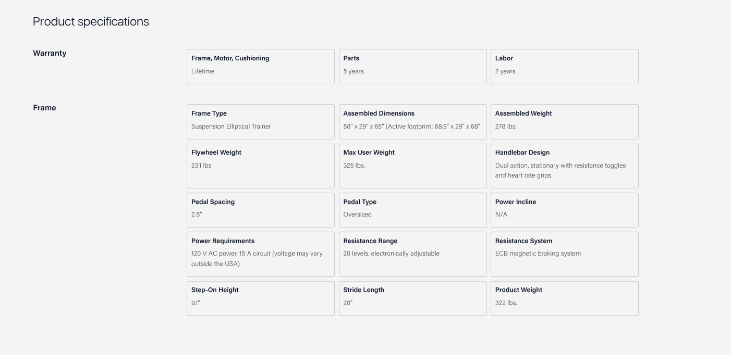
Task: Select the Flywheel Weight card
Action: tap(260, 166)
